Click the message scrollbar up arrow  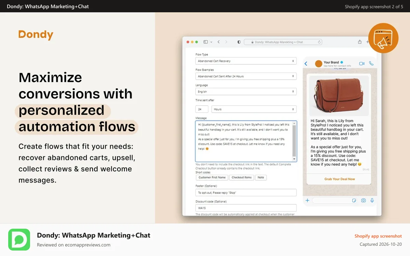pyautogui.click(x=295, y=123)
